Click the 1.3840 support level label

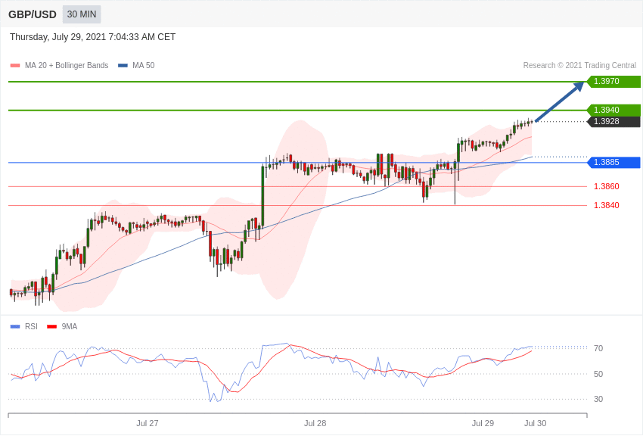click(x=607, y=205)
